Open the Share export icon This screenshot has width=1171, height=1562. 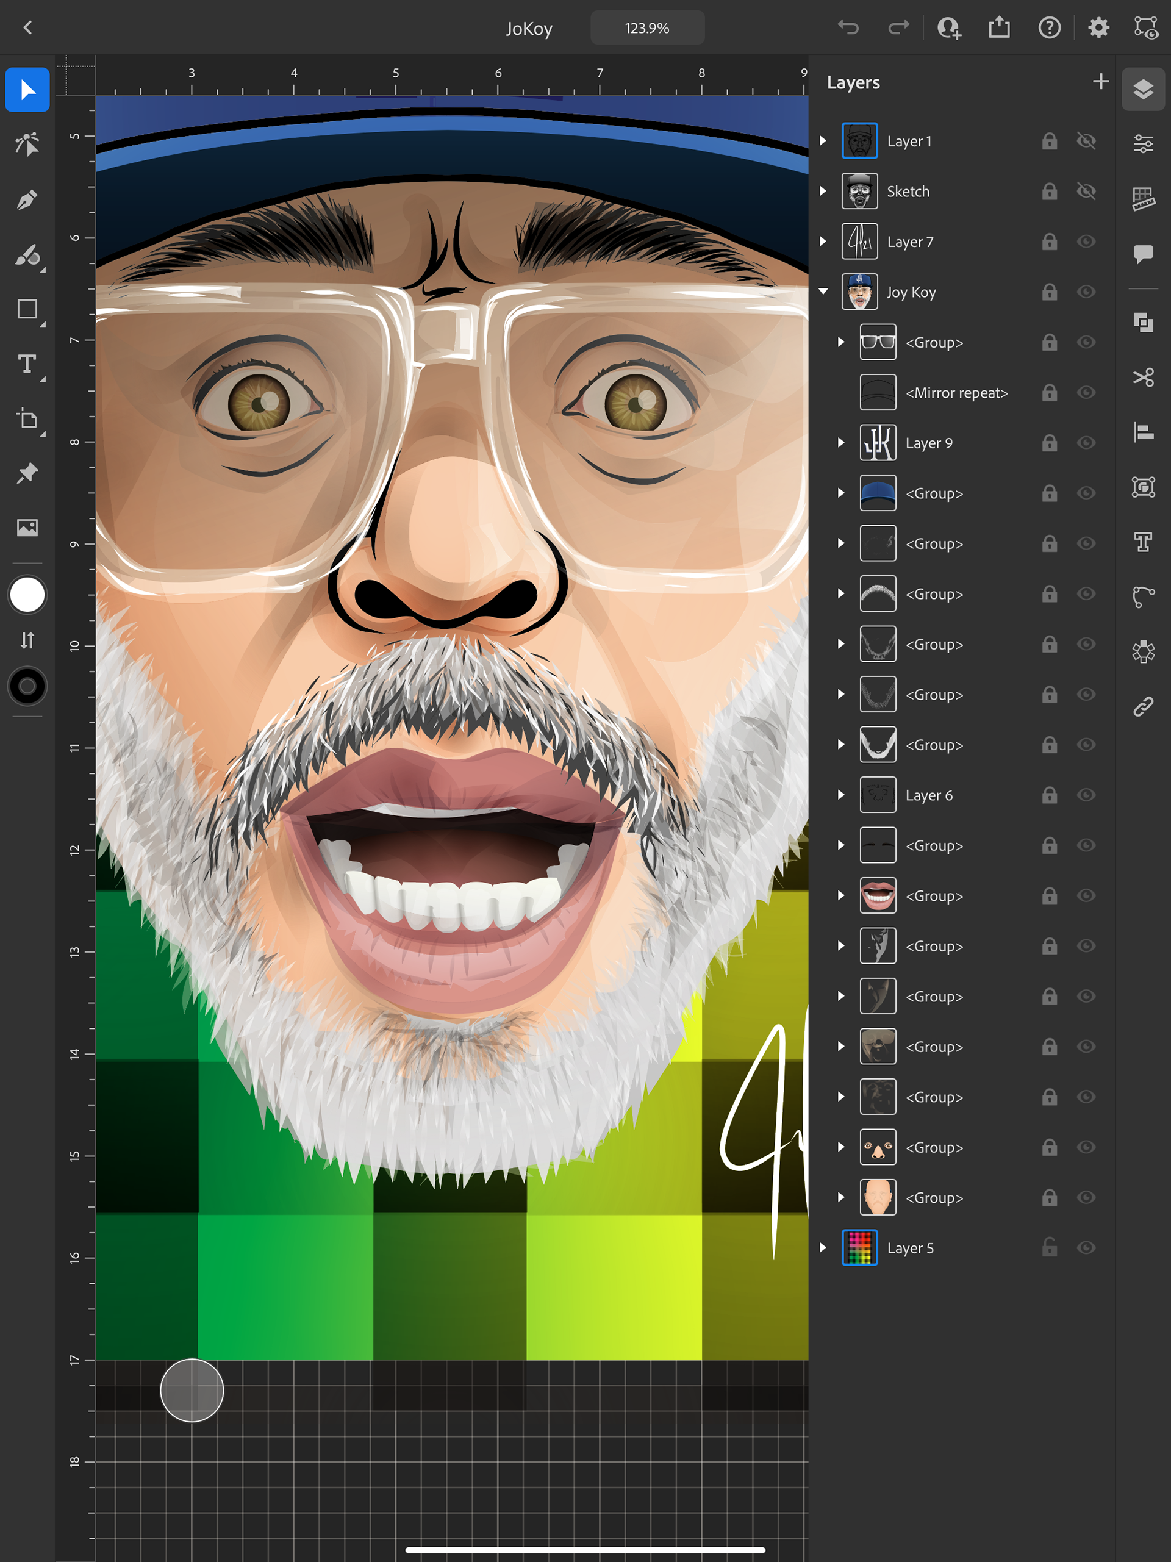coord(998,27)
